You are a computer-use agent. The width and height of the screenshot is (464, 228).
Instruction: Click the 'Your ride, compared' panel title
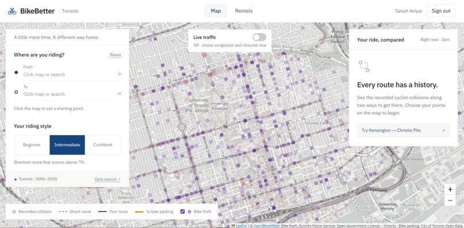[x=381, y=40]
